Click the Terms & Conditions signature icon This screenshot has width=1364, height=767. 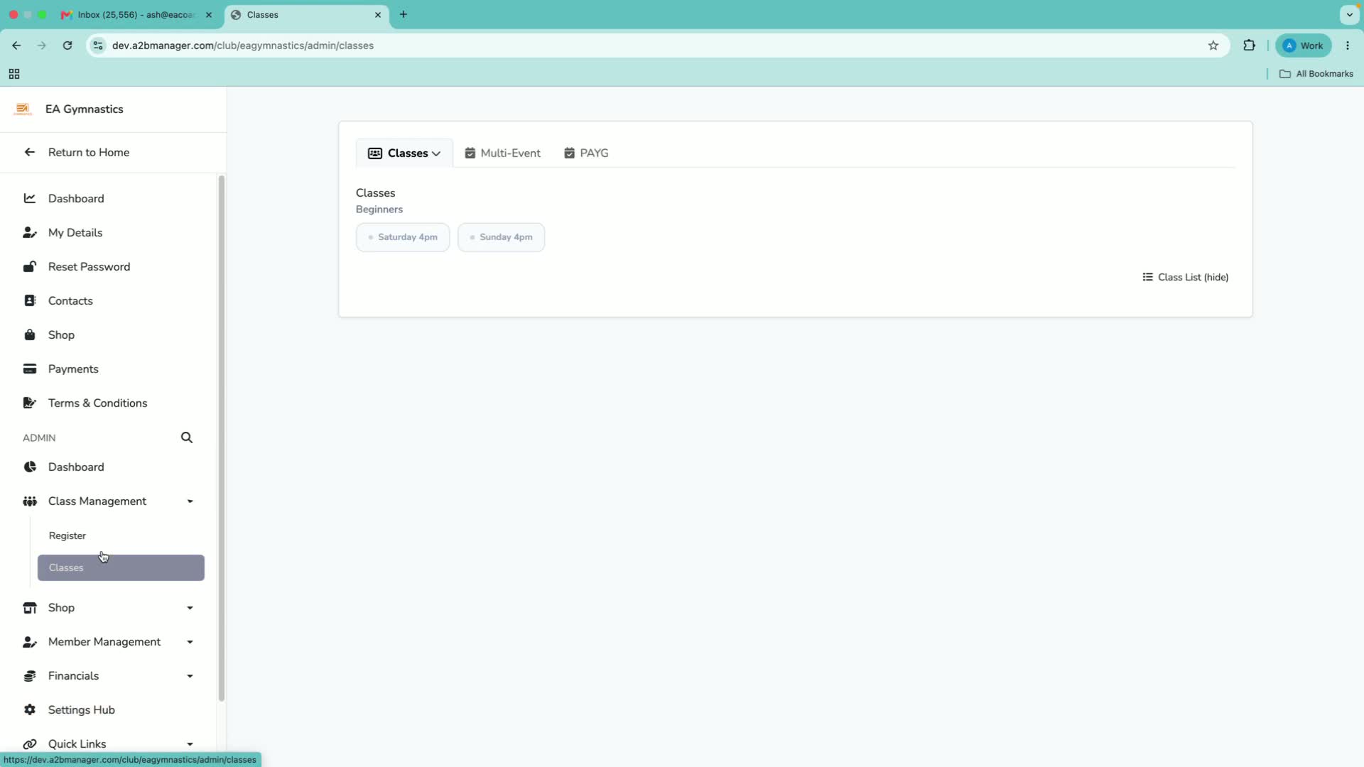(x=30, y=403)
